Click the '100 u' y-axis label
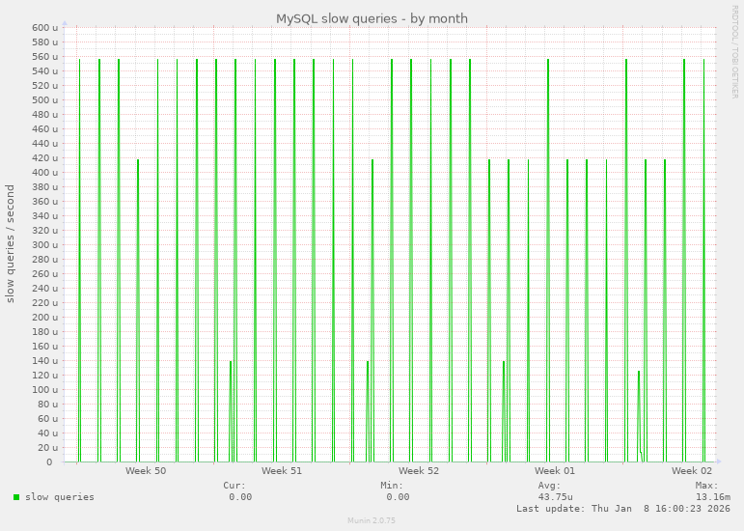The width and height of the screenshot is (744, 531). coord(45,390)
